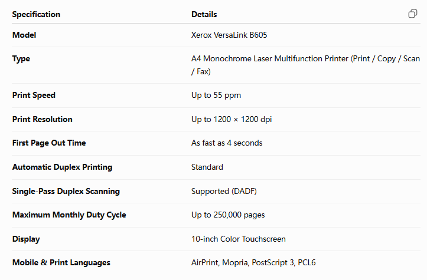Click the Standard duplex value
427x280 pixels.
pyautogui.click(x=207, y=167)
